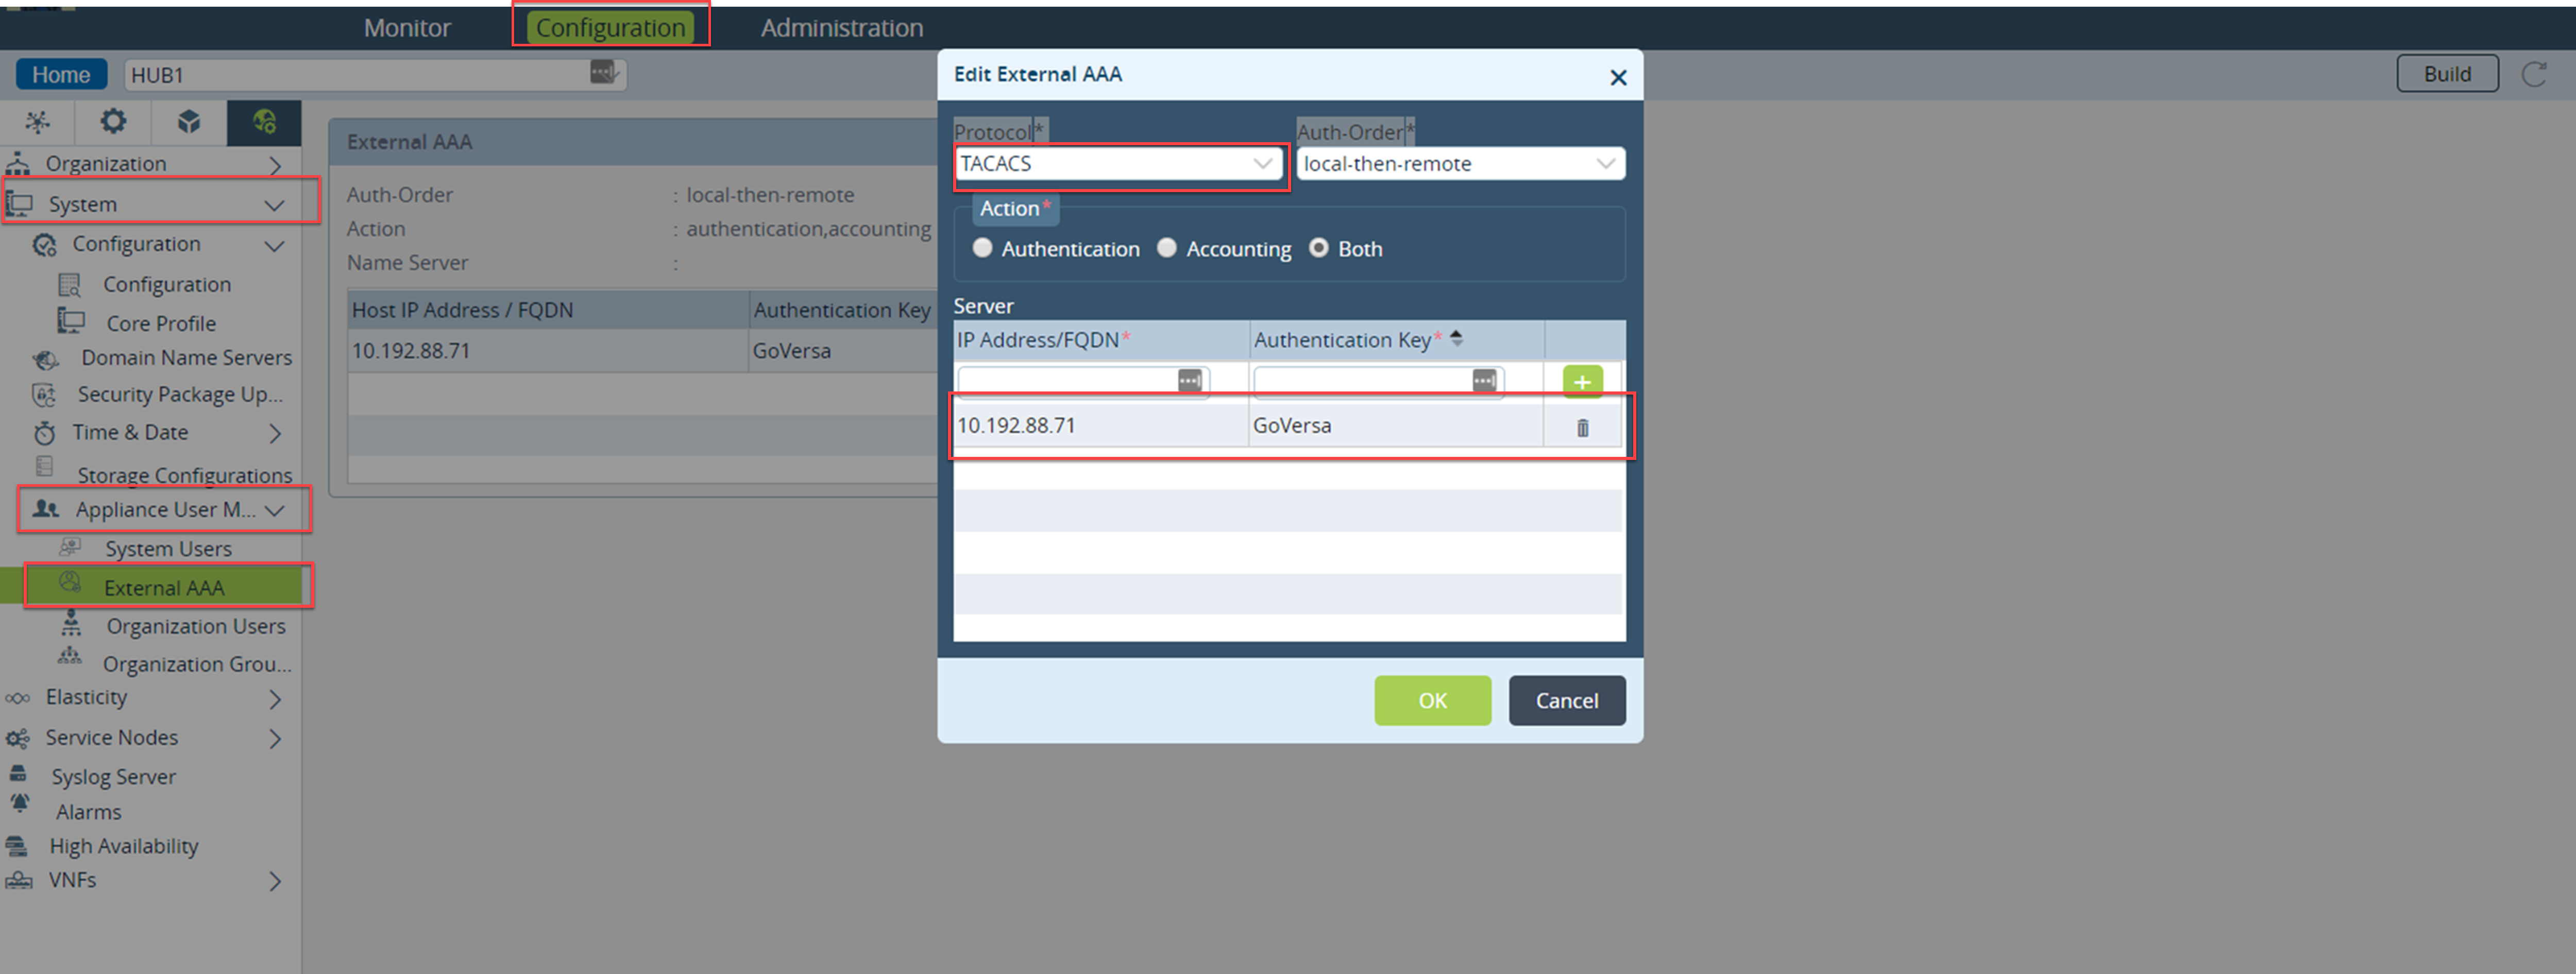Select the Accounting radio button
The height and width of the screenshot is (974, 2576).
pos(1167,248)
